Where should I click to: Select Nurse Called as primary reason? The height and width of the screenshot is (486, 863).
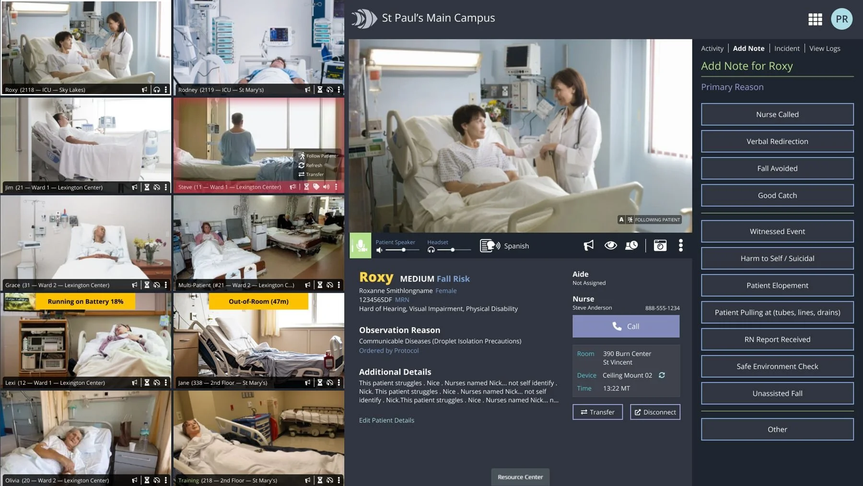[x=777, y=114]
